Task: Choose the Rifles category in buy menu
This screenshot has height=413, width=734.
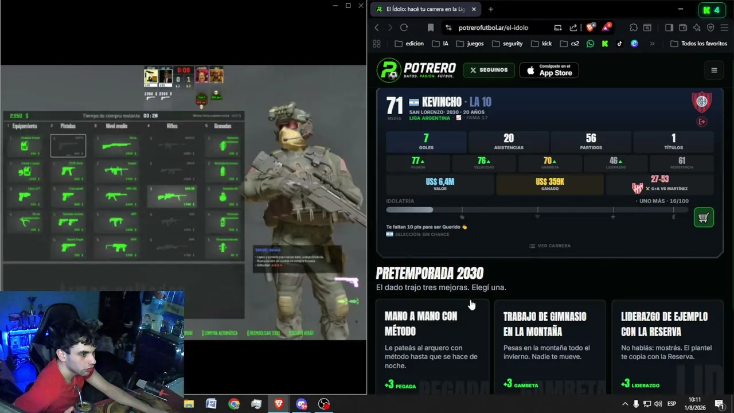Action: click(x=172, y=126)
